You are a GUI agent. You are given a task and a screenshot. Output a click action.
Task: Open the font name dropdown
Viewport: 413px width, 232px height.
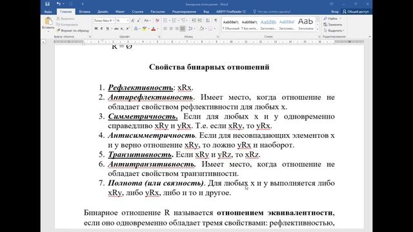click(x=114, y=21)
